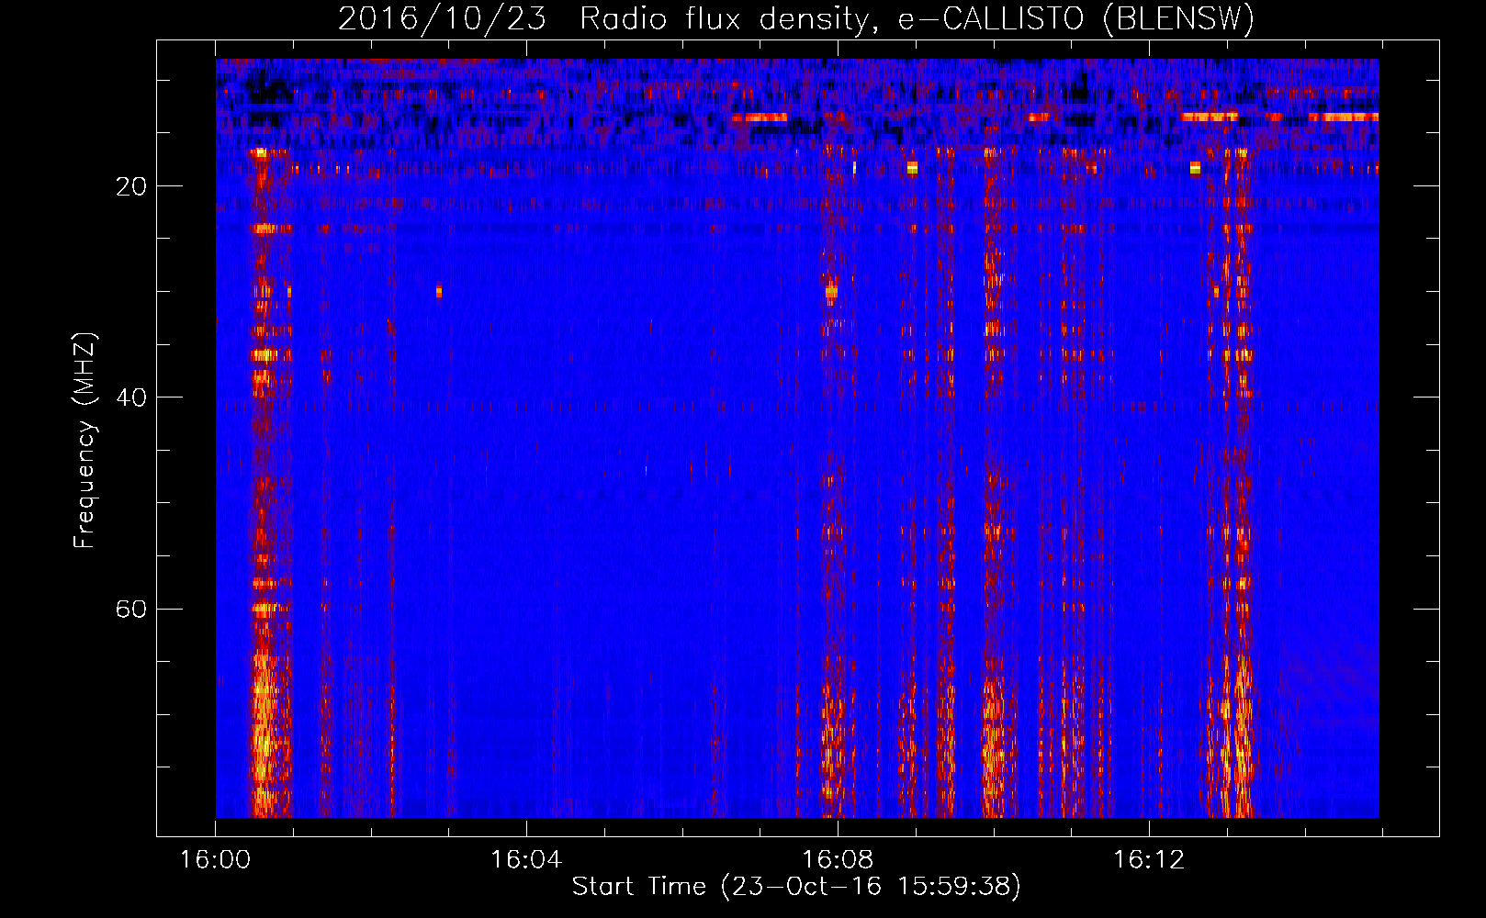This screenshot has height=918, width=1486.
Task: Click the '16:08' time tick label
Action: [x=838, y=860]
